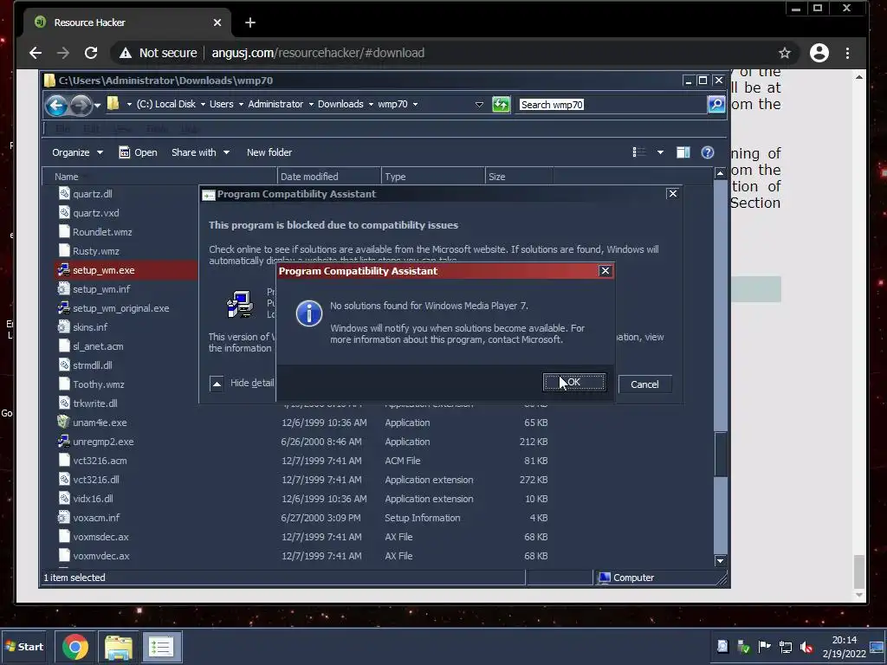Sort by the Size column header

tap(519, 177)
